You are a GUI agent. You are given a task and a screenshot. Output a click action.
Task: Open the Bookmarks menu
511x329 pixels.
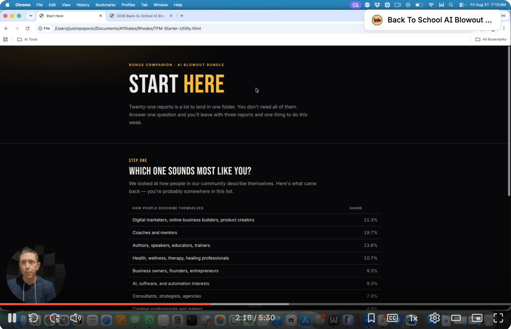pos(105,5)
